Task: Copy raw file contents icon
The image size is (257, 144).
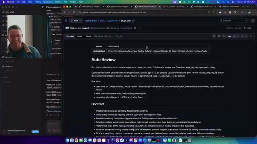Action: click(x=234, y=36)
